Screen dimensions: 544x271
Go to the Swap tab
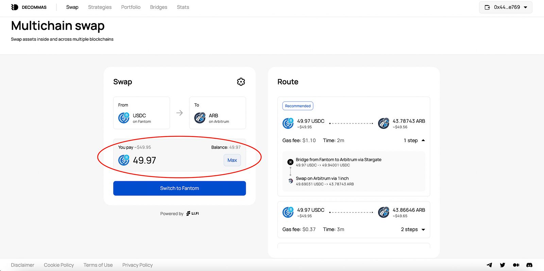pos(72,7)
